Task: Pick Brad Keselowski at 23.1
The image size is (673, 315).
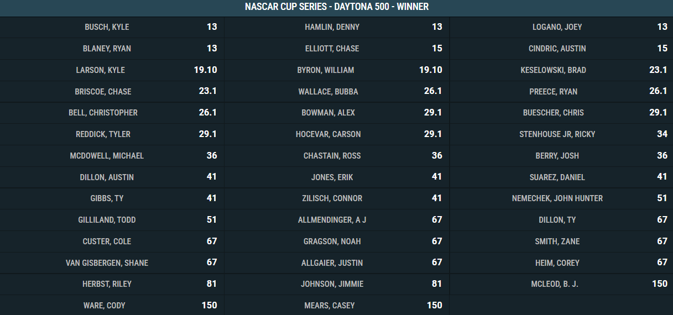Action: click(x=658, y=70)
